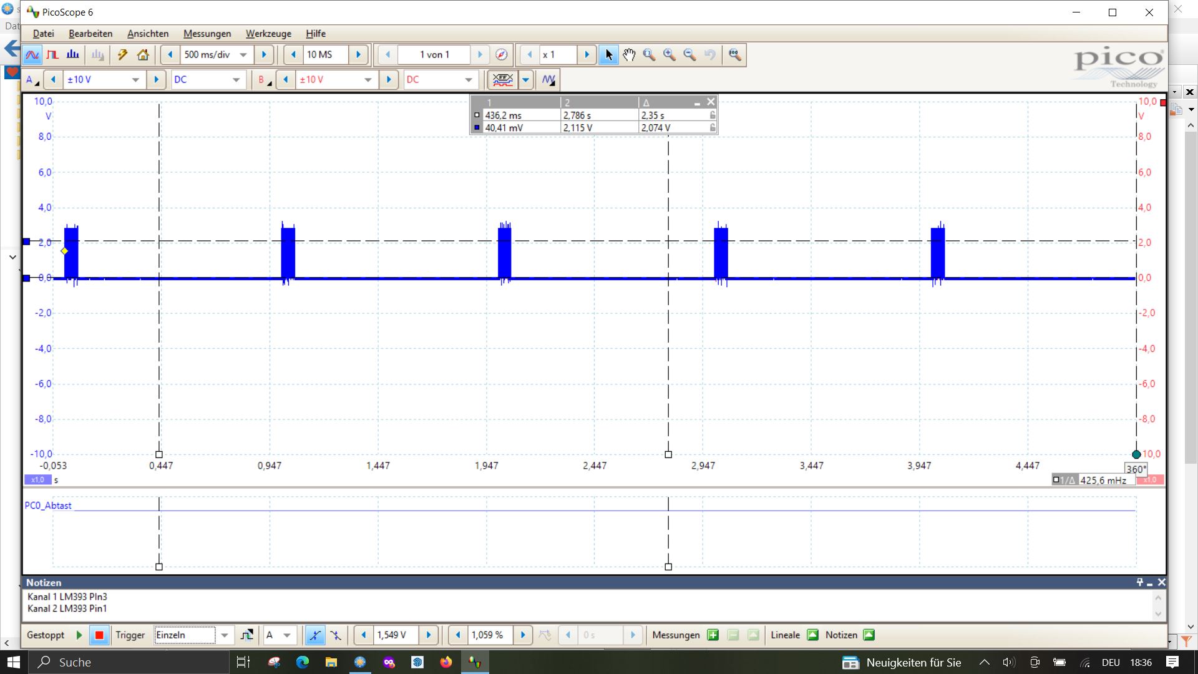This screenshot has height=674, width=1198.
Task: Click the serial decoding channel icon
Action: click(x=502, y=80)
